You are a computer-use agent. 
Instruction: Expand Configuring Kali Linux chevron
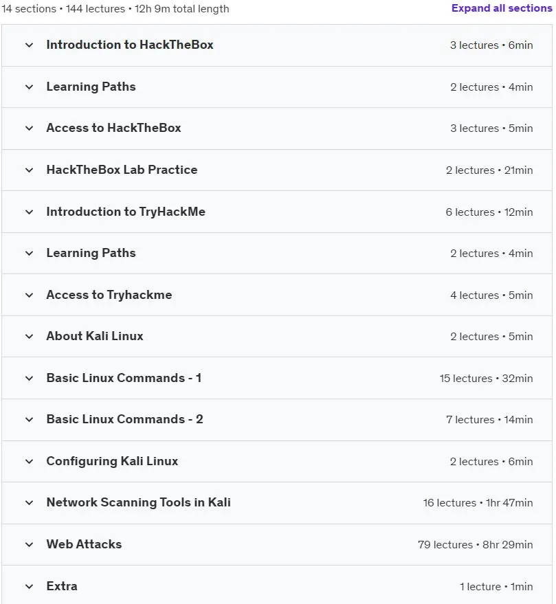click(x=29, y=462)
